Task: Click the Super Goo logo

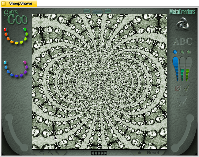Action: point(16,17)
